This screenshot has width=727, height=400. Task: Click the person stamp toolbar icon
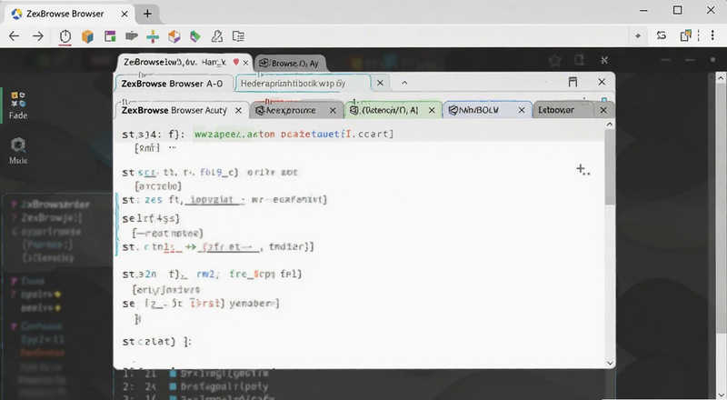217,36
